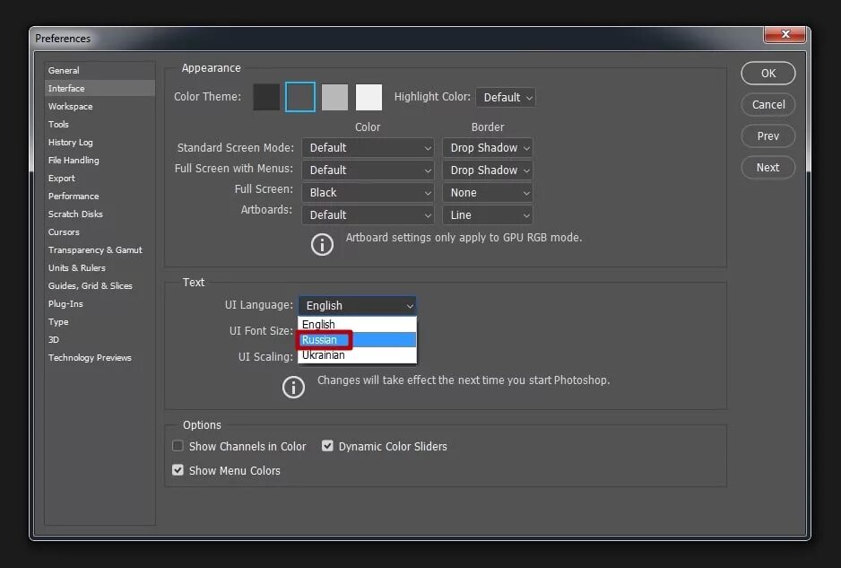Select the medium gray color theme swatch
Screen dimensions: 841x568
click(x=334, y=97)
